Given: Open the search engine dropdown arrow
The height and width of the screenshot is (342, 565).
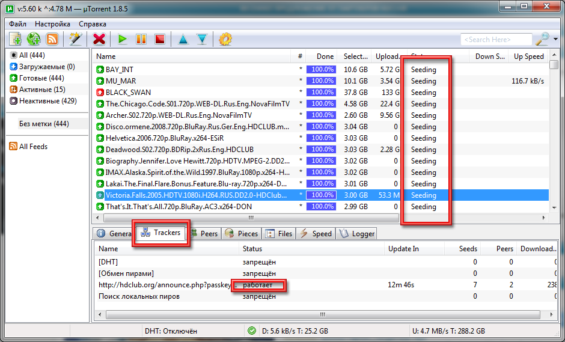Looking at the screenshot, I should pos(555,39).
